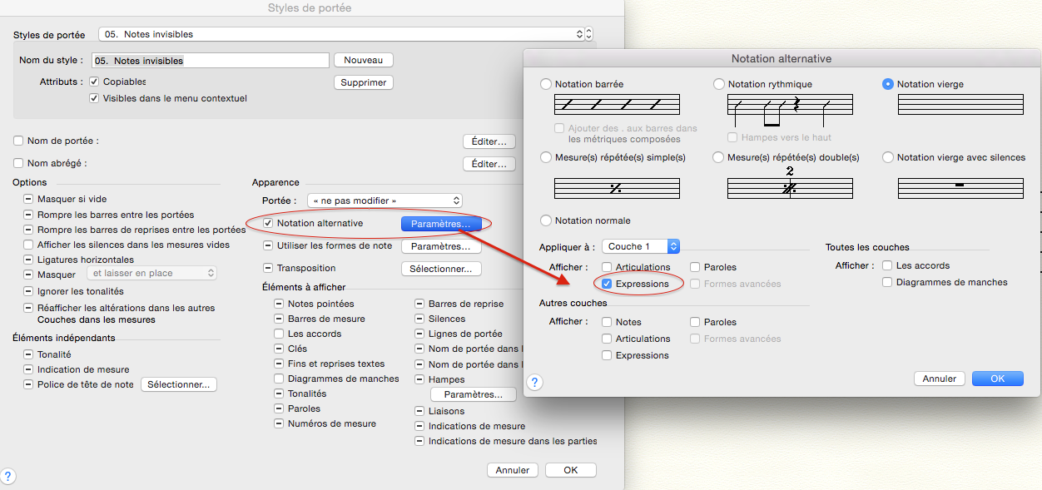Click the blank notation with rests preview

960,188
